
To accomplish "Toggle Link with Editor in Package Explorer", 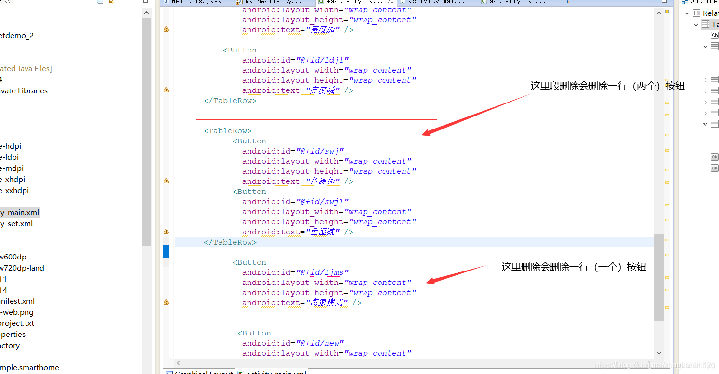I will pyautogui.click(x=111, y=2).
